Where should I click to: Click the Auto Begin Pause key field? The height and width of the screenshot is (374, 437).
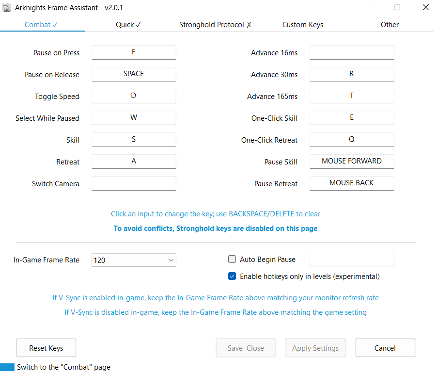[x=352, y=259]
